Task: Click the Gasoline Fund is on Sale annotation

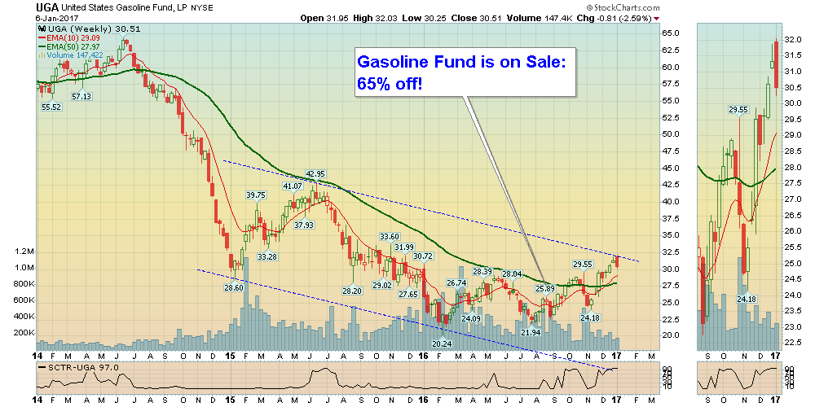Action: coord(465,72)
